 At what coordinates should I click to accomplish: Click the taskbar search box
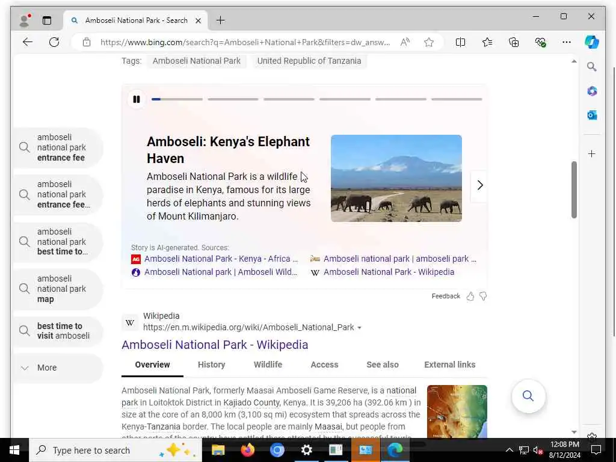[x=115, y=450]
